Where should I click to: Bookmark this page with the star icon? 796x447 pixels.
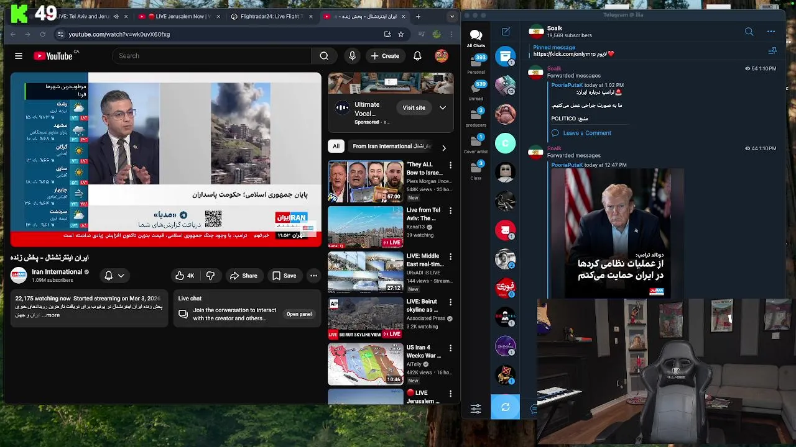click(x=401, y=34)
